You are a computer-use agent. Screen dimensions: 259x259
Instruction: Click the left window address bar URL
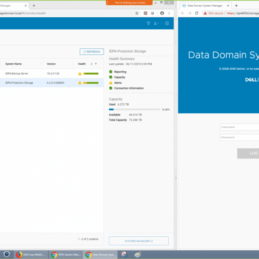point(23,13)
